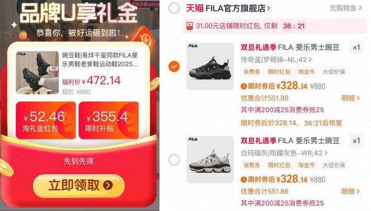Viewport: 371px width, 211px height.
Task: Tap the clock icon before second 限时券后 price
Action: [x=244, y=180]
